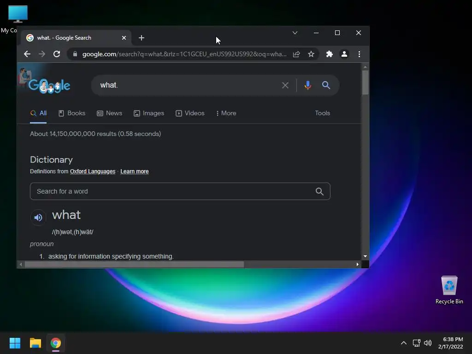Image resolution: width=472 pixels, height=354 pixels.
Task: Switch to the Images tab
Action: coord(149,113)
